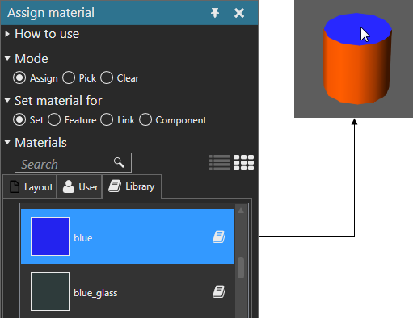
Task: Choose Link under Set material for
Action: click(107, 119)
